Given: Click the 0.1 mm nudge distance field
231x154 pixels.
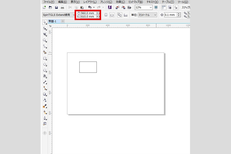Looking at the screenshot, I should click(170, 15).
